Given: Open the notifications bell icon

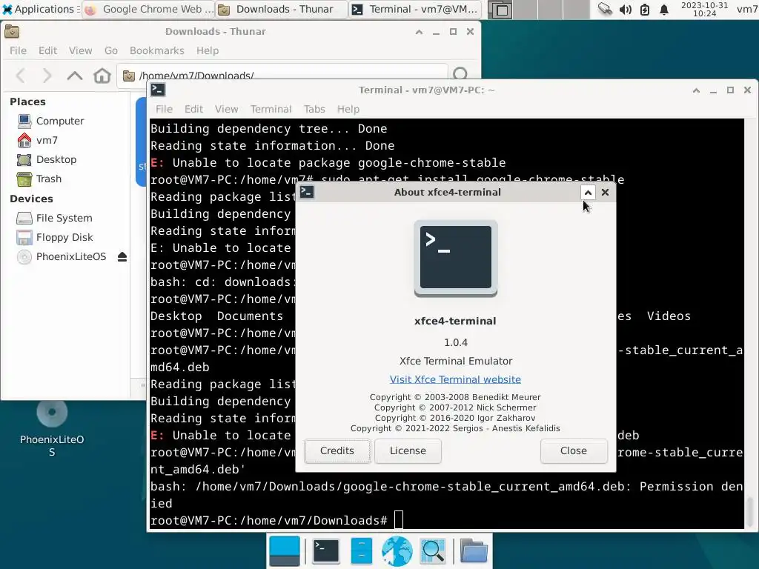Looking at the screenshot, I should point(664,9).
